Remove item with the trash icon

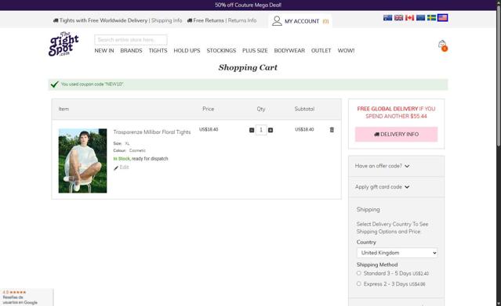(x=332, y=130)
